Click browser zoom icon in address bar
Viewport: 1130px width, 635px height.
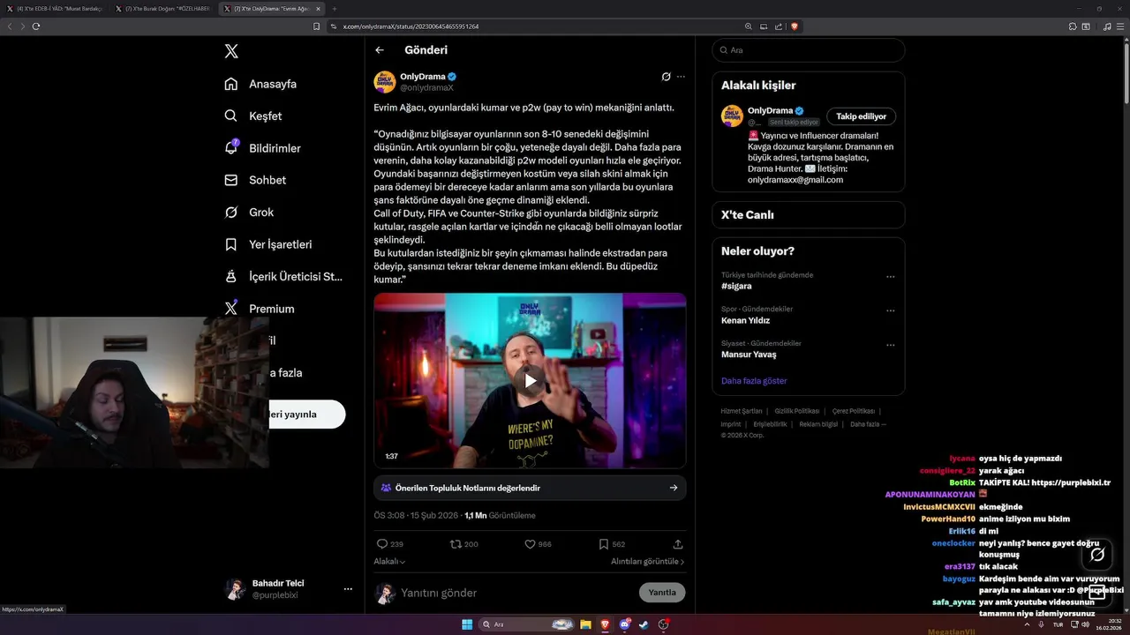coord(749,26)
